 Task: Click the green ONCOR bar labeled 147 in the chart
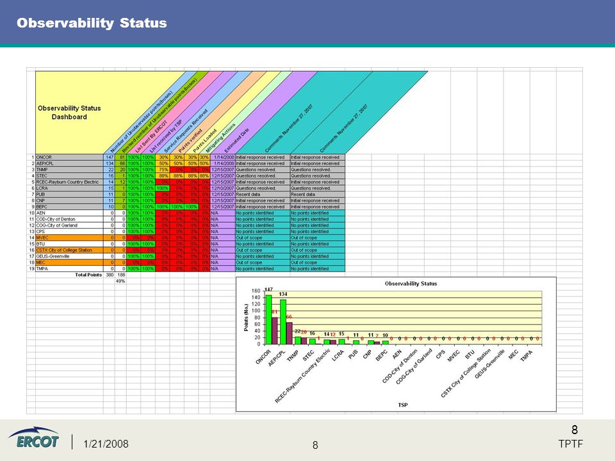[x=268, y=319]
